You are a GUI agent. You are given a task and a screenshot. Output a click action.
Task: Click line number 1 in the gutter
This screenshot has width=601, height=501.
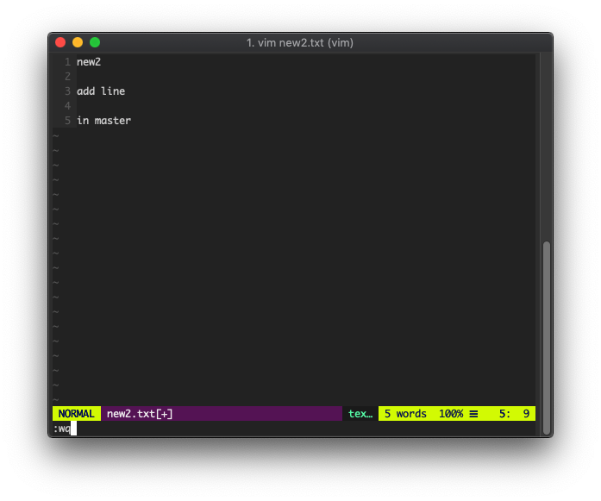click(x=67, y=62)
